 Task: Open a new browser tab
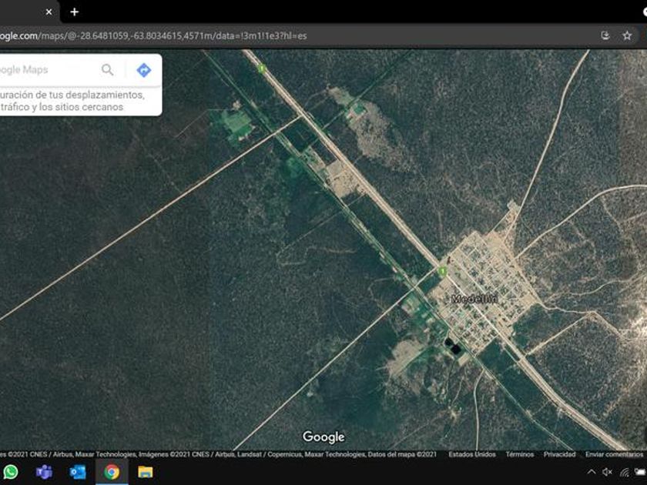(x=74, y=12)
